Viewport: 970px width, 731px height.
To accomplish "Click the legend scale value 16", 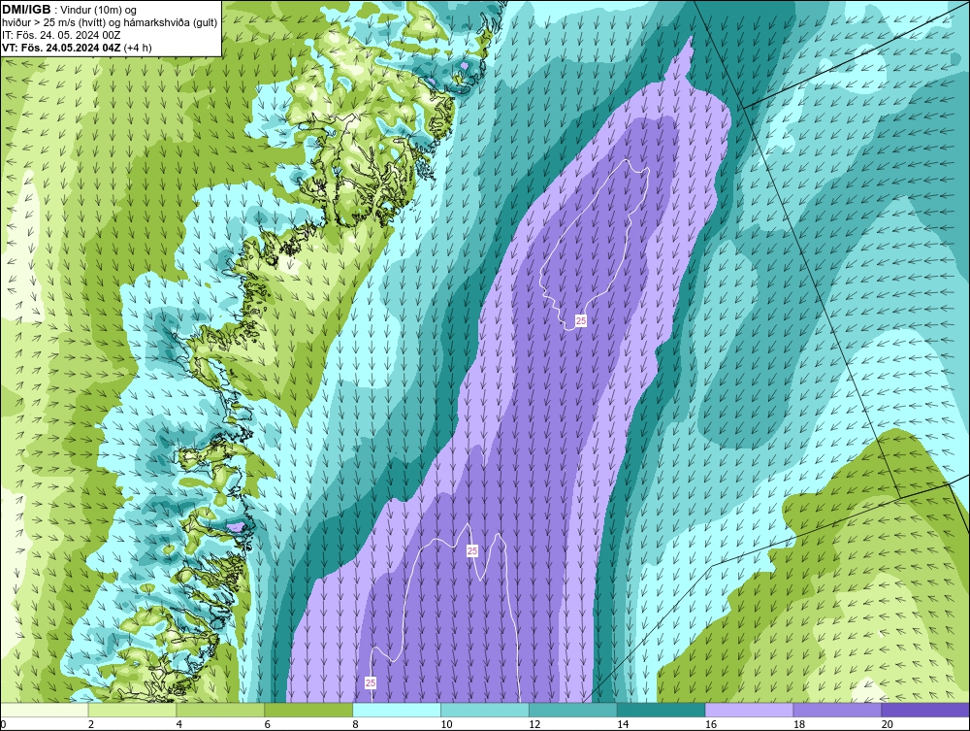I will click(x=711, y=724).
